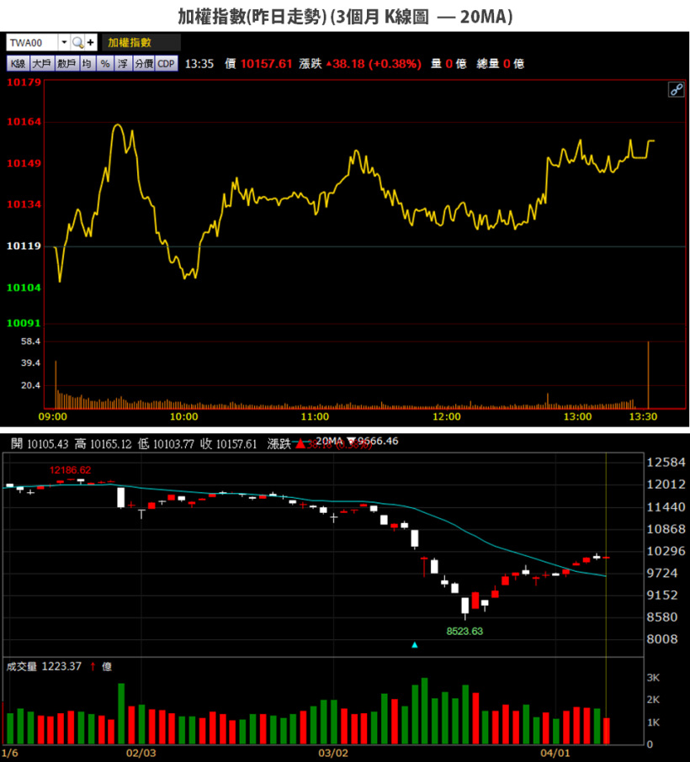Click the 13:30 time axis label
The image size is (690, 762).
[x=643, y=416]
